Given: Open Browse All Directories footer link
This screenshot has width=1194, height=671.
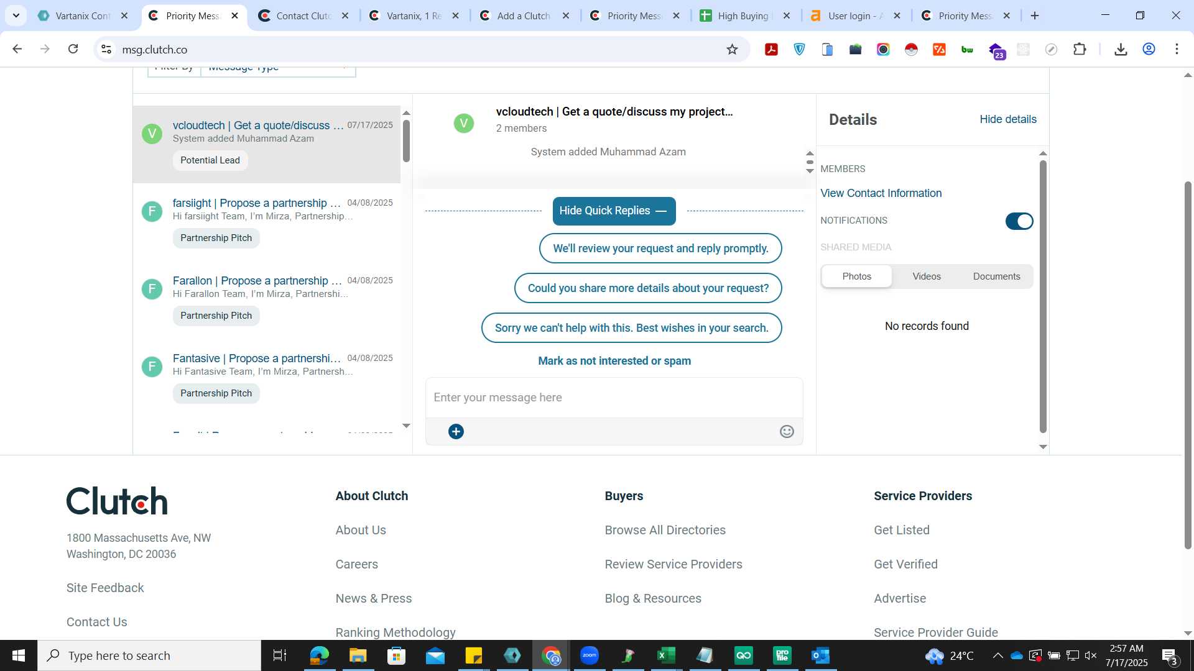Looking at the screenshot, I should pyautogui.click(x=665, y=530).
